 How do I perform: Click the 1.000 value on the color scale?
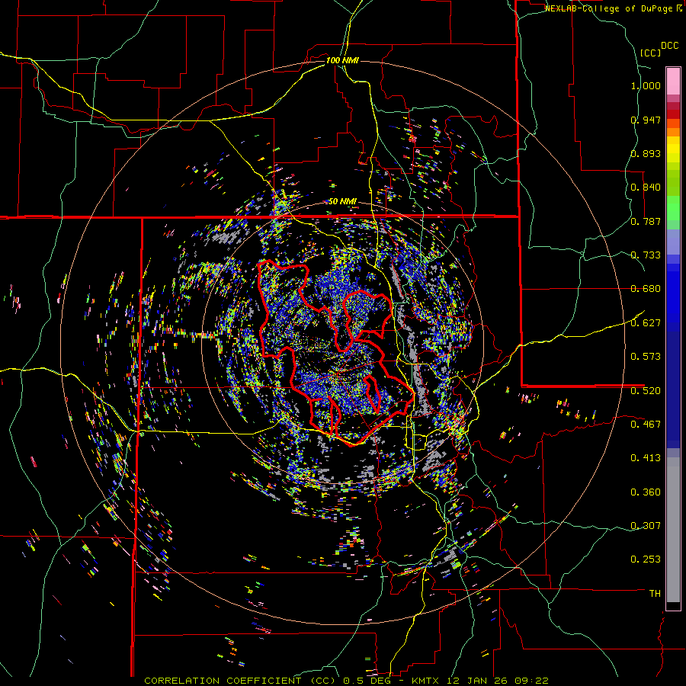click(646, 85)
